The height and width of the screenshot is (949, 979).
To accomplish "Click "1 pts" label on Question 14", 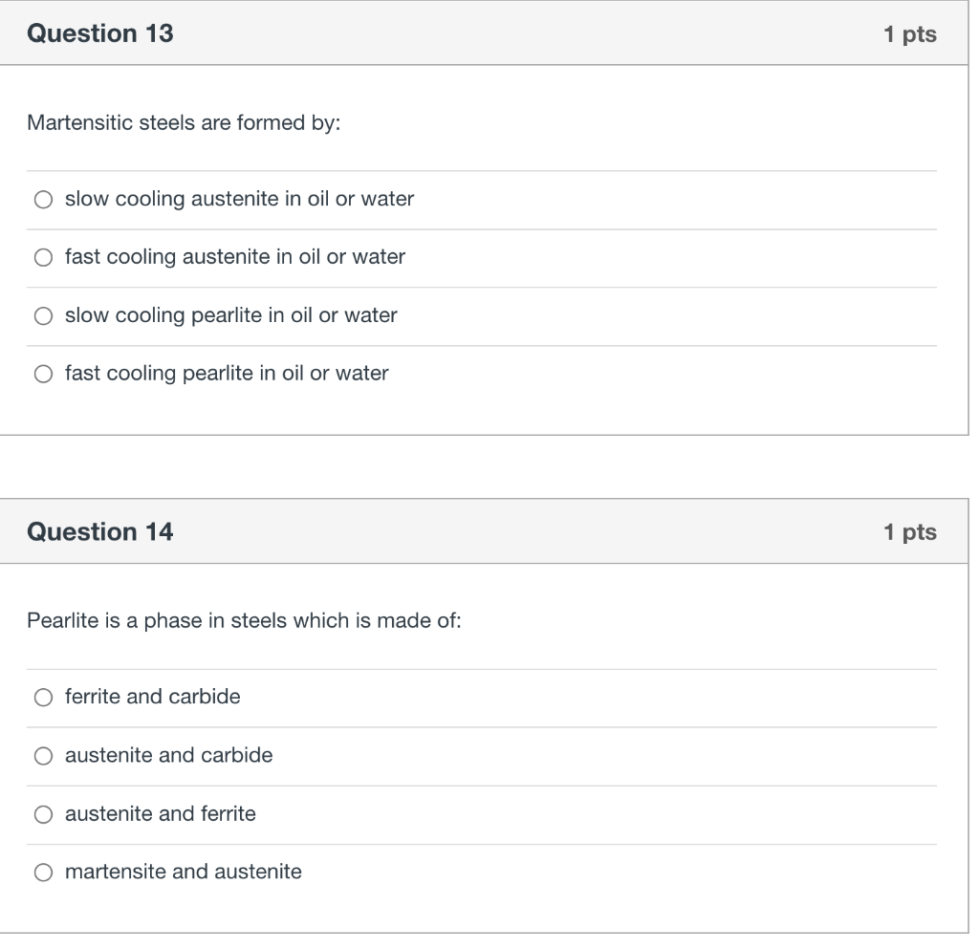I will (x=910, y=531).
